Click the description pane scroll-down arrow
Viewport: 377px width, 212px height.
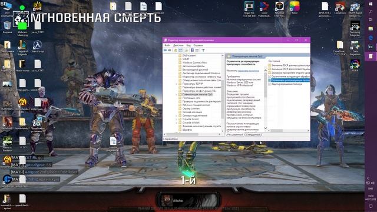[x=266, y=128]
